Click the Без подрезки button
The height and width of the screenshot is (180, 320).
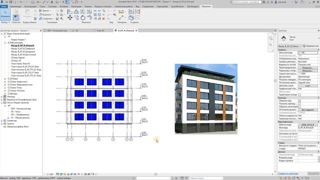pos(307,110)
